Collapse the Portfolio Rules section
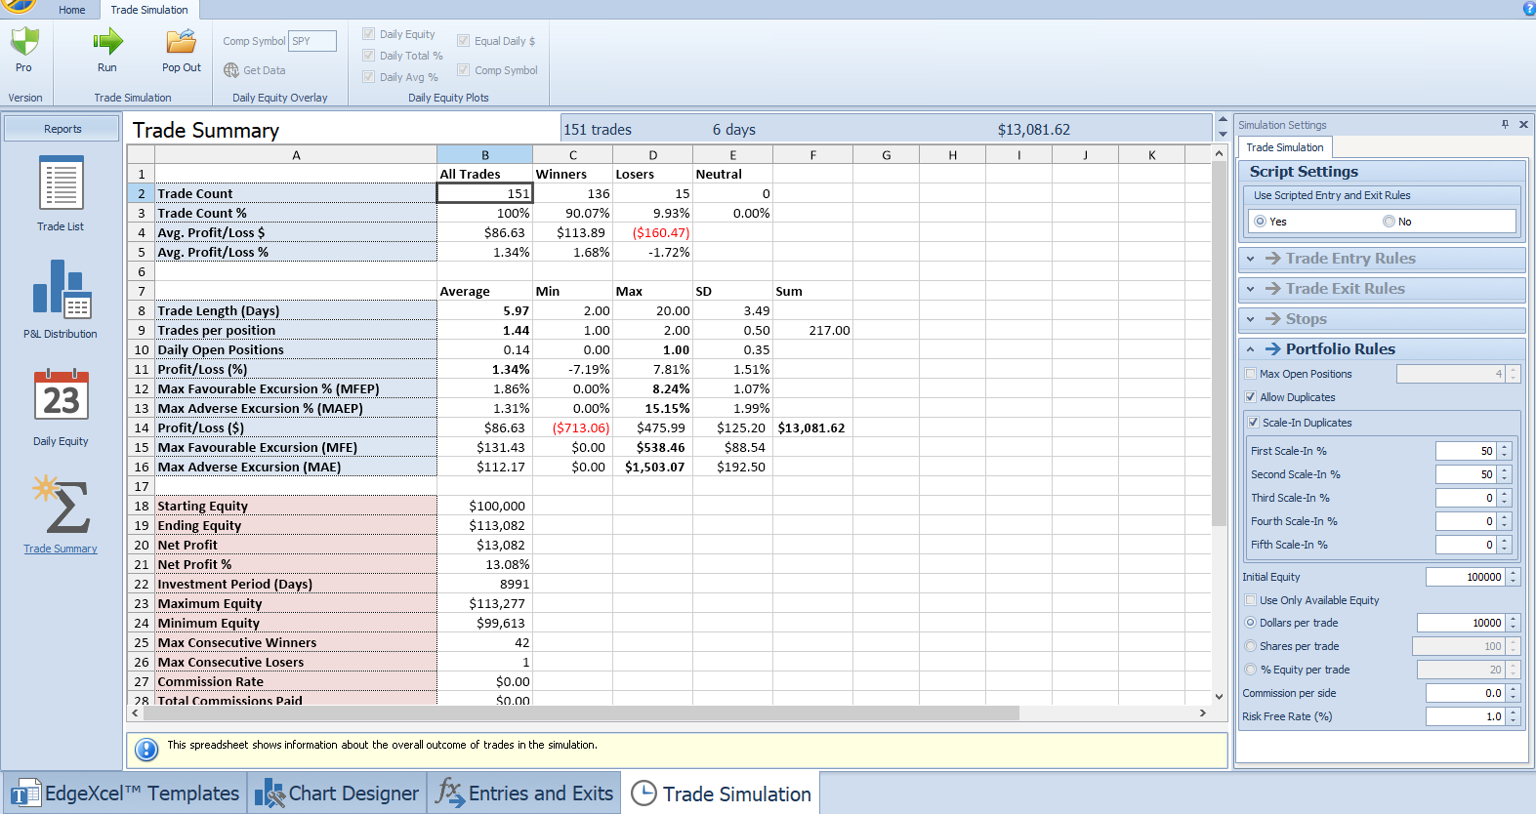1536x814 pixels. pos(1251,349)
